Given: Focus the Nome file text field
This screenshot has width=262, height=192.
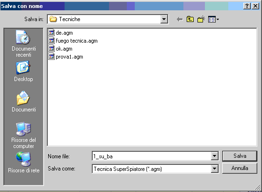Looking at the screenshot, I should (152, 156).
